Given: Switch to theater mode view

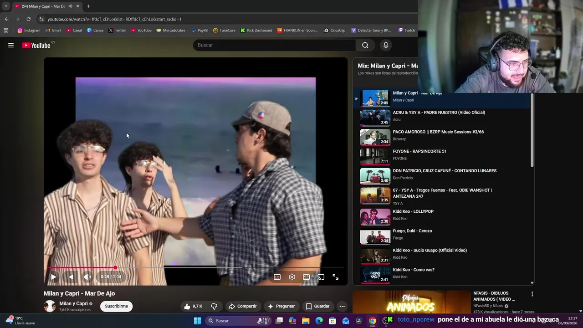Looking at the screenshot, I should 307,277.
